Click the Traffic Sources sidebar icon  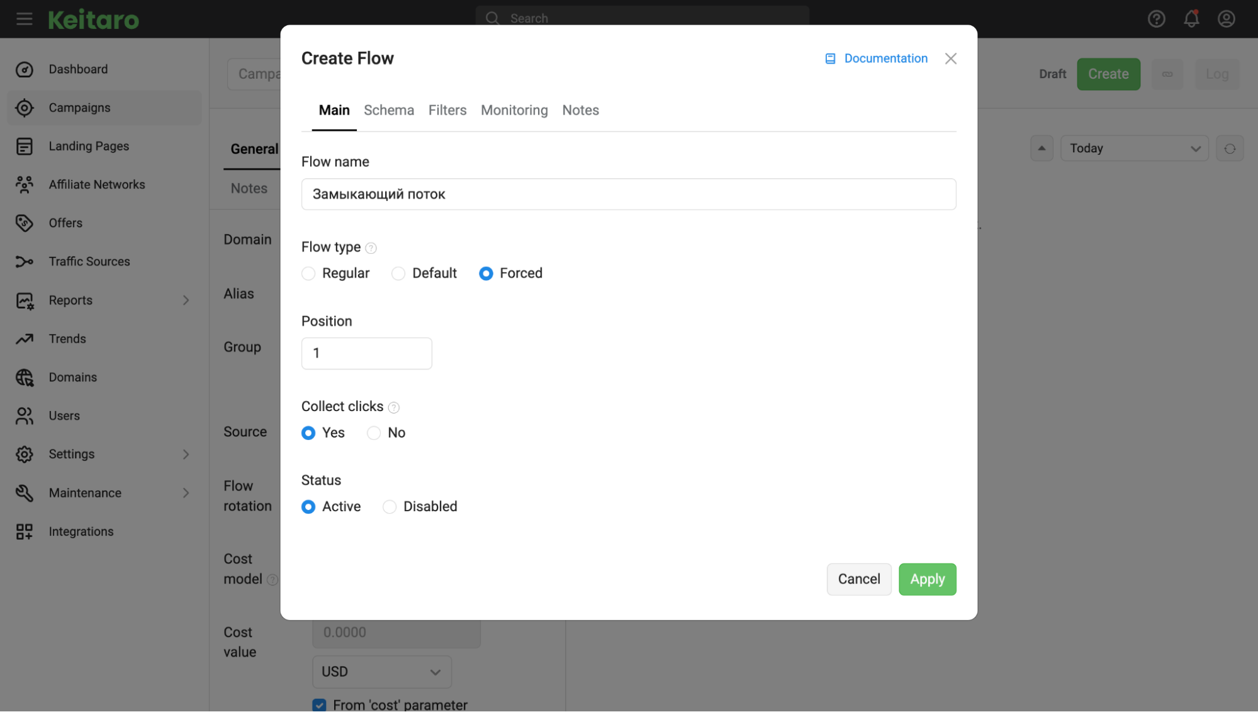(x=25, y=261)
